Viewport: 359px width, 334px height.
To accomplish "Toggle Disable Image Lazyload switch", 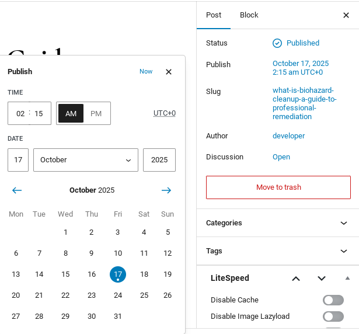I will (x=333, y=316).
